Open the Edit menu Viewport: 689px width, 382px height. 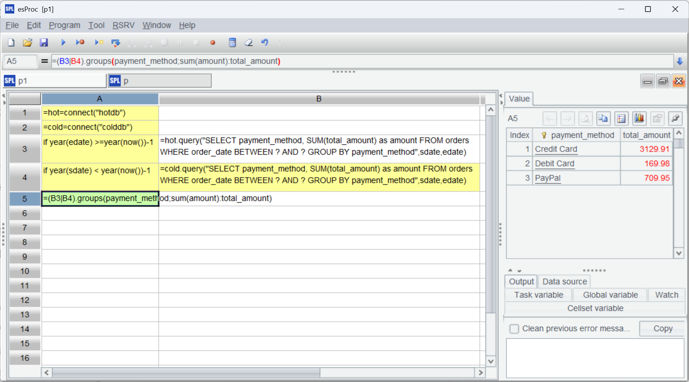tap(34, 25)
